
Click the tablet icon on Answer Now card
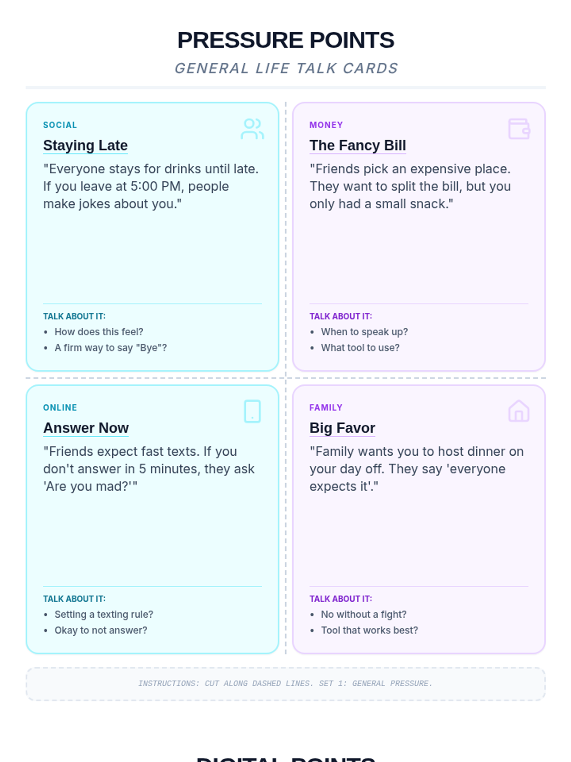coord(252,411)
